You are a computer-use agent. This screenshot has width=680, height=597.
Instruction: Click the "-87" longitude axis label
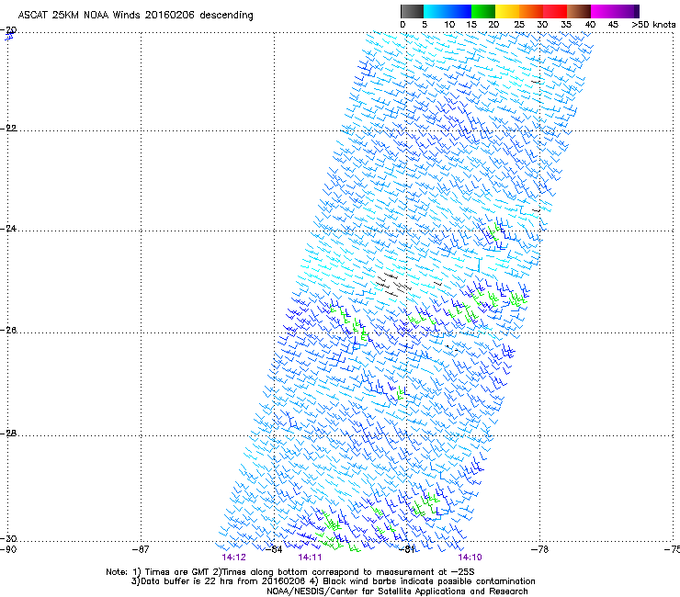pos(141,549)
